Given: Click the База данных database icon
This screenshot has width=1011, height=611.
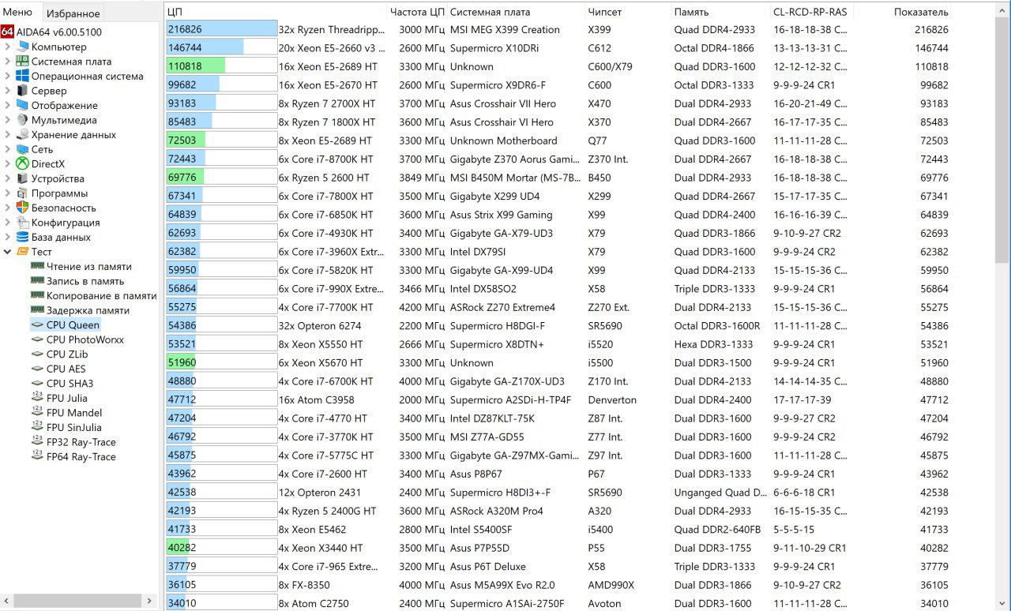Looking at the screenshot, I should (23, 237).
